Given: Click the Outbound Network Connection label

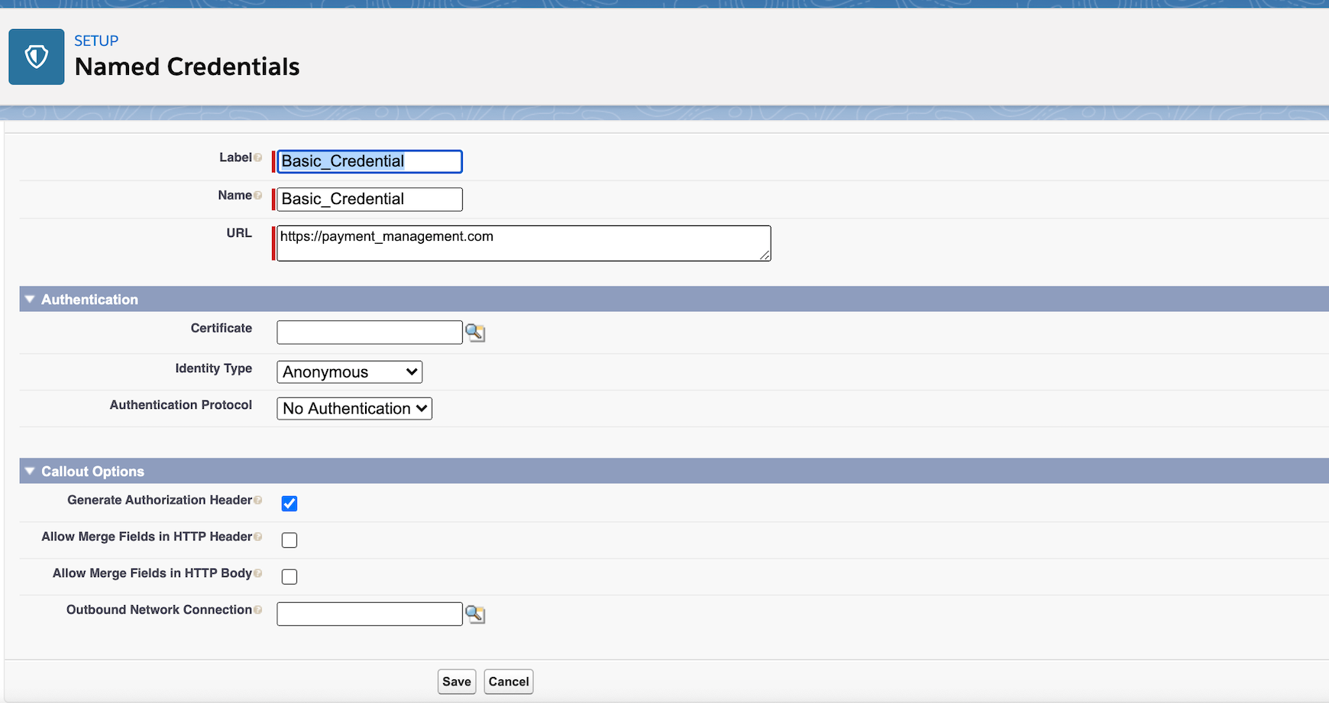Looking at the screenshot, I should click(159, 610).
